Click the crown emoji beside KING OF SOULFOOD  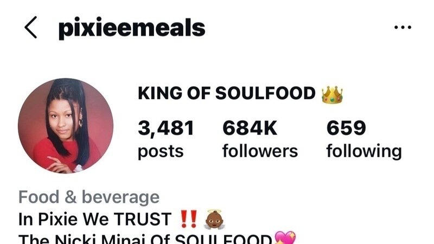[332, 94]
